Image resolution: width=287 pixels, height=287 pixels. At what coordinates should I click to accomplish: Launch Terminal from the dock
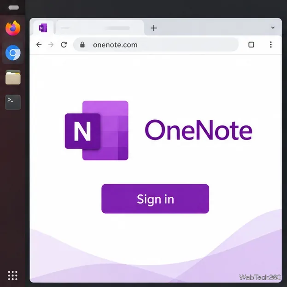pos(13,102)
